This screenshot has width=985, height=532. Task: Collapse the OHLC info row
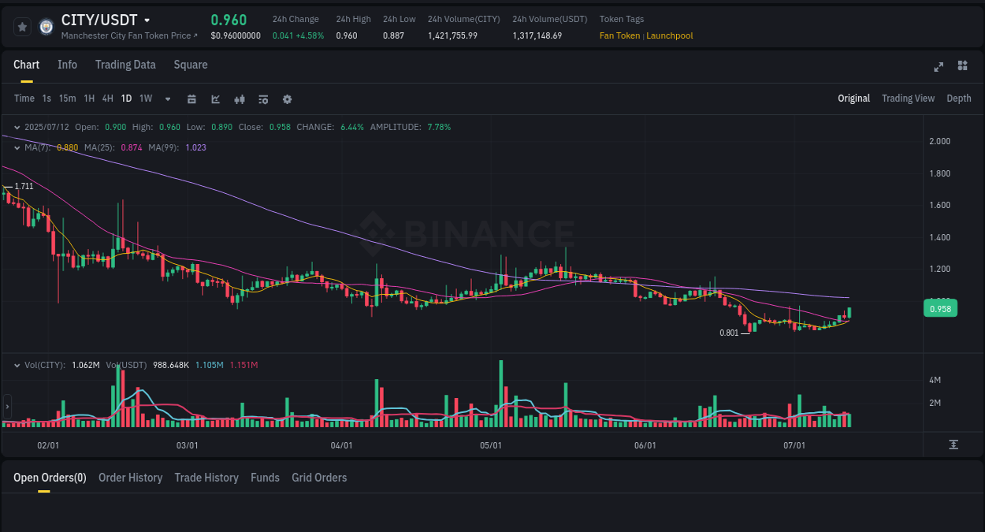tap(17, 127)
